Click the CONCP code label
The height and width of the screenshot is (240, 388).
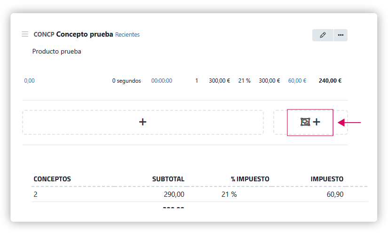(x=44, y=35)
